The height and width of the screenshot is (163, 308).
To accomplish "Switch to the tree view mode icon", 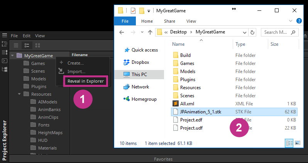I will click(x=27, y=45).
